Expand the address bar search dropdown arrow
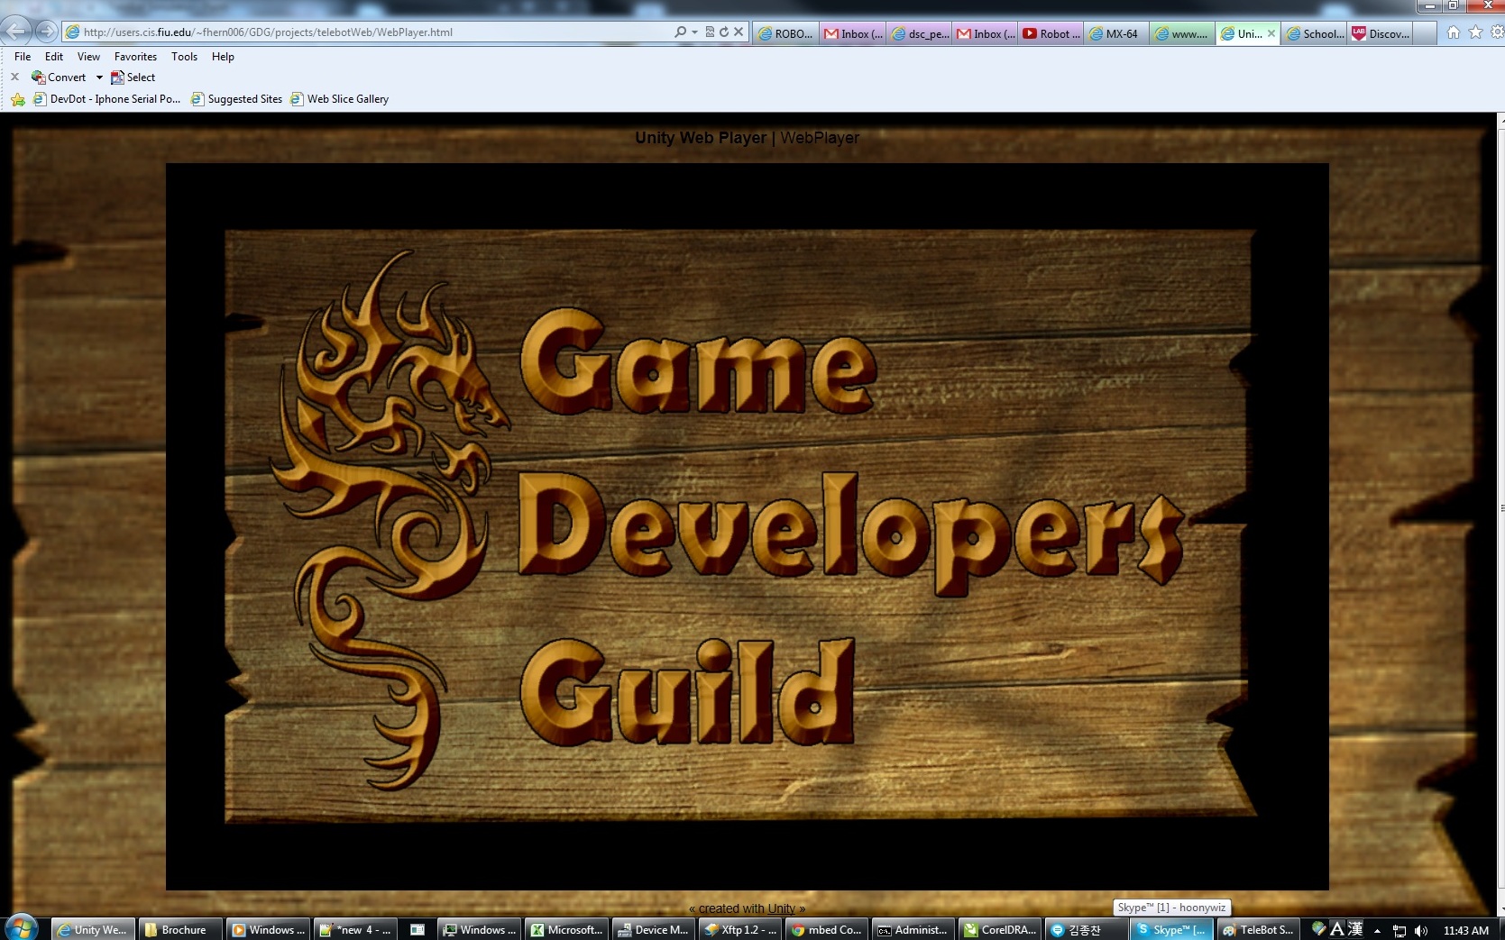1505x940 pixels. click(x=694, y=32)
